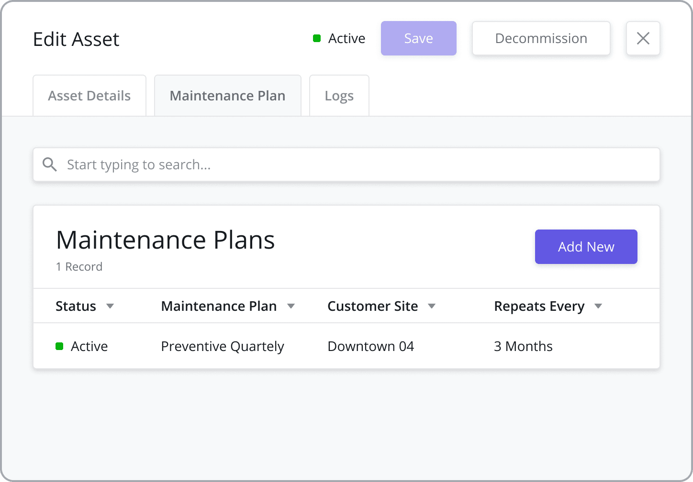Click the green dot in the Active table row
The width and height of the screenshot is (693, 482).
(x=59, y=346)
